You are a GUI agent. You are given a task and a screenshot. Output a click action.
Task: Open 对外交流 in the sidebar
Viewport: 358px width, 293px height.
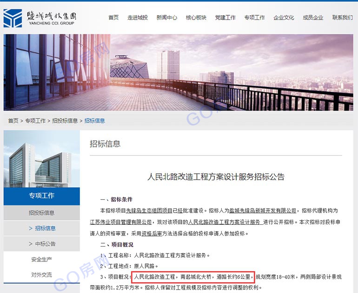tap(41, 275)
